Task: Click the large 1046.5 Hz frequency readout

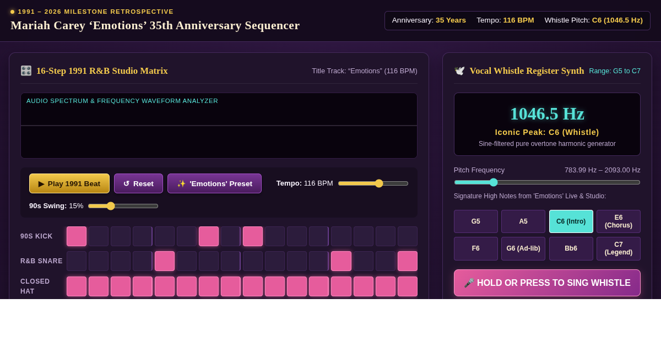Action: [547, 113]
